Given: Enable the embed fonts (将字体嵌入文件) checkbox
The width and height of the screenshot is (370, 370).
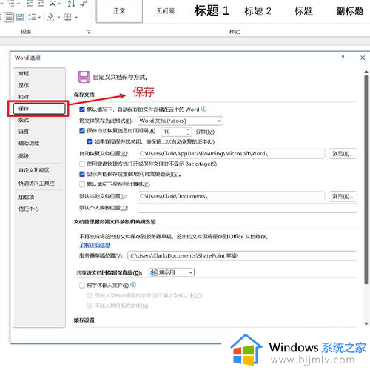Looking at the screenshot, I should pyautogui.click(x=82, y=286).
